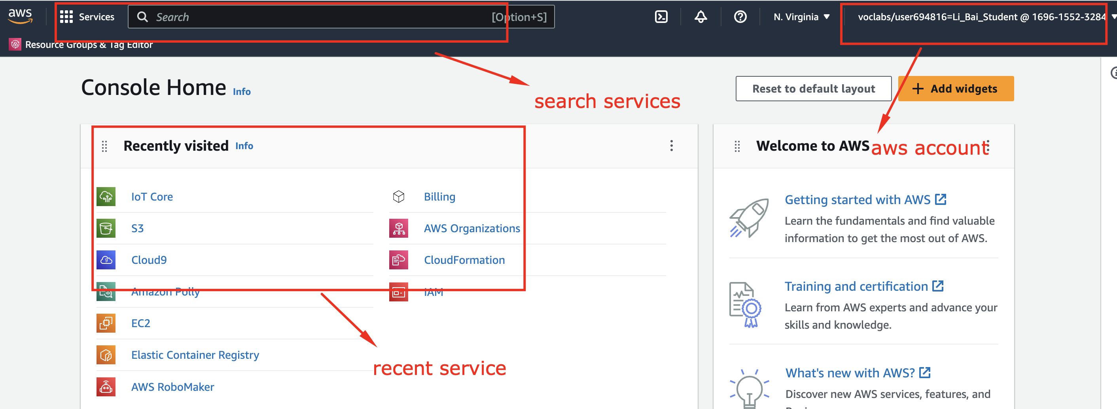Open the CloudShell terminal icon

point(661,17)
